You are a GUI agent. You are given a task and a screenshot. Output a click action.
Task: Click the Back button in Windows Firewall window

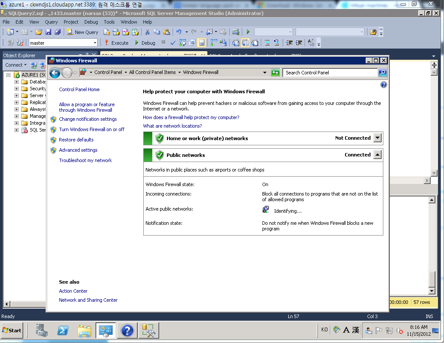click(x=55, y=73)
